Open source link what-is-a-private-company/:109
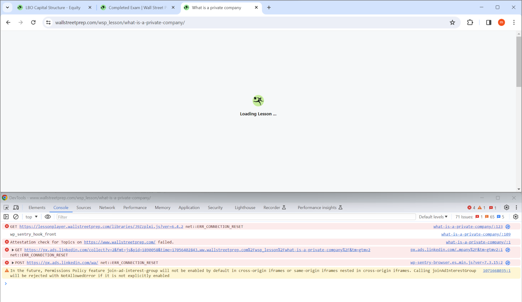Viewport: 522px width, 302px height. point(476,234)
